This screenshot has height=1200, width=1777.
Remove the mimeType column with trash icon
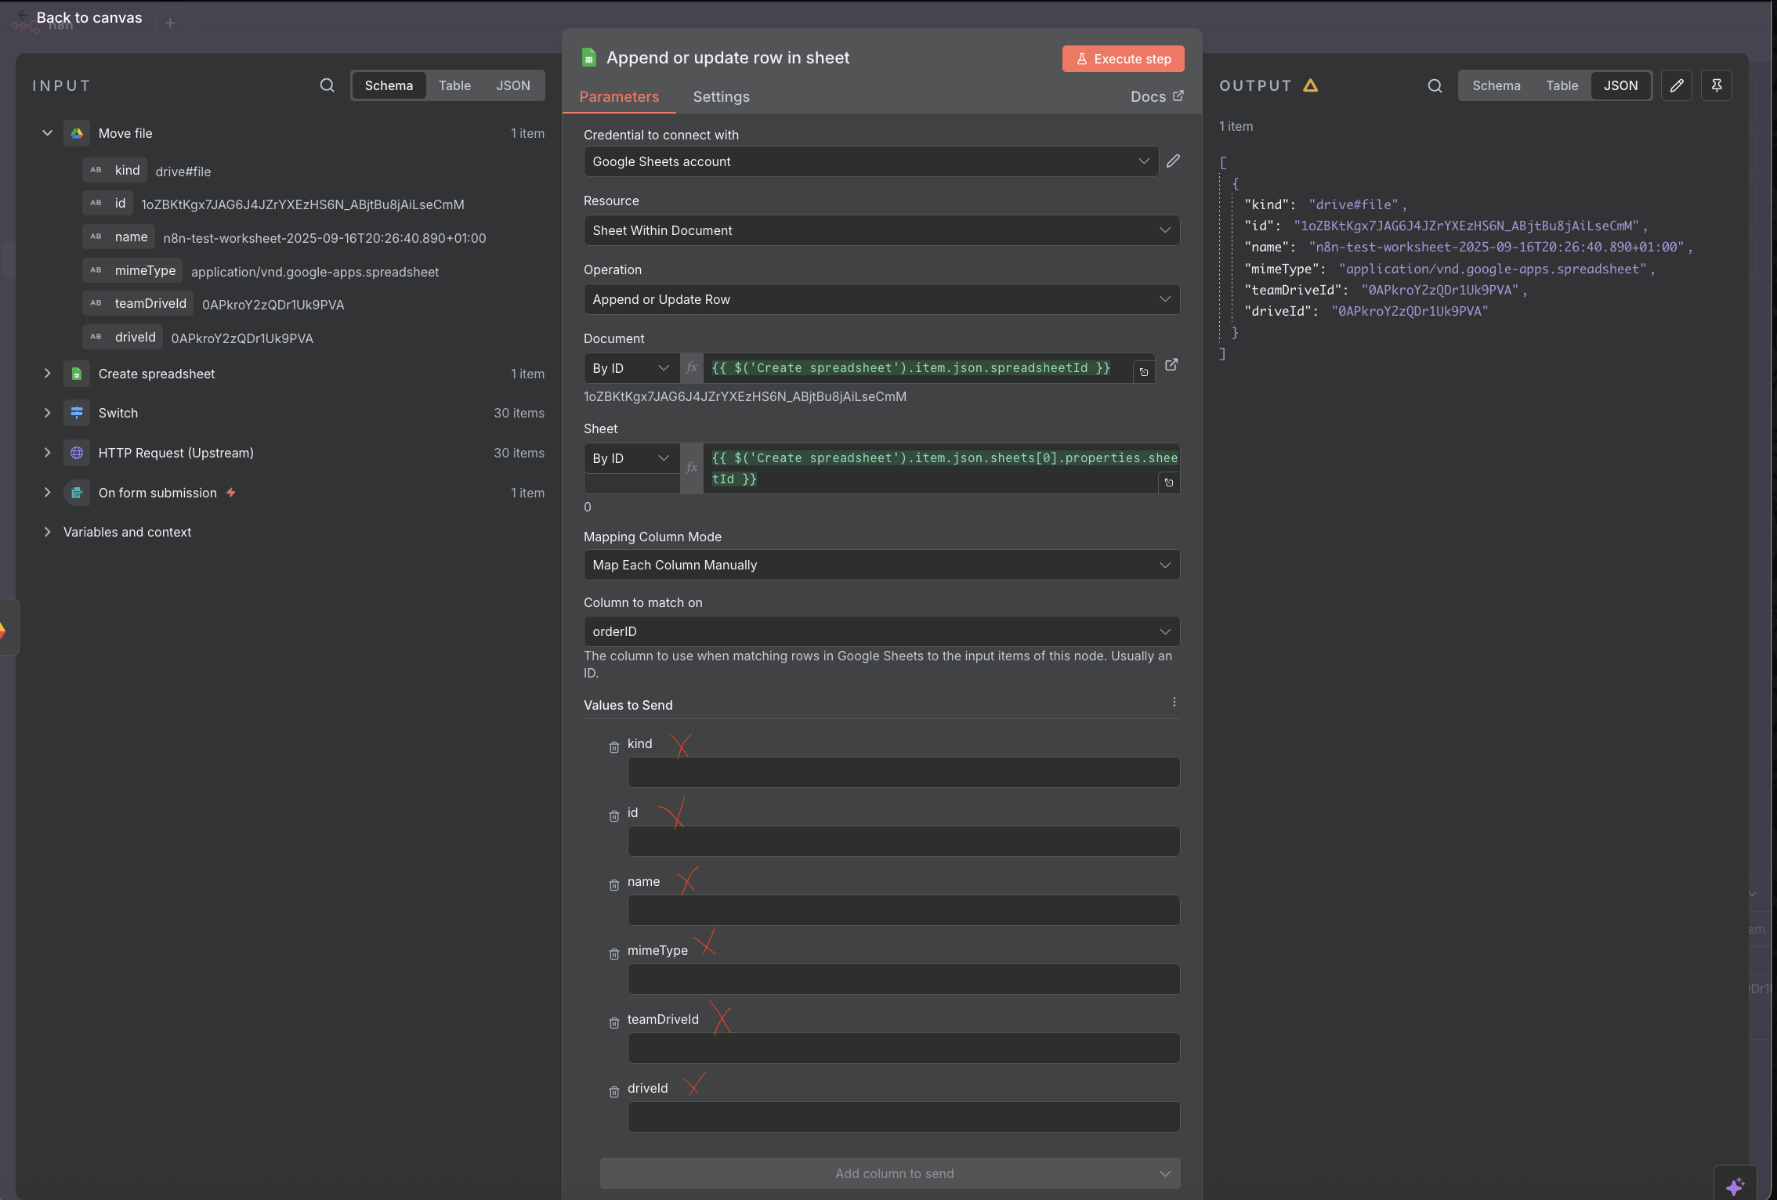pos(614,954)
